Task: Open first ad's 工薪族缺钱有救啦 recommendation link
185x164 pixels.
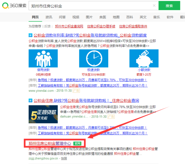Action: coord(92,86)
